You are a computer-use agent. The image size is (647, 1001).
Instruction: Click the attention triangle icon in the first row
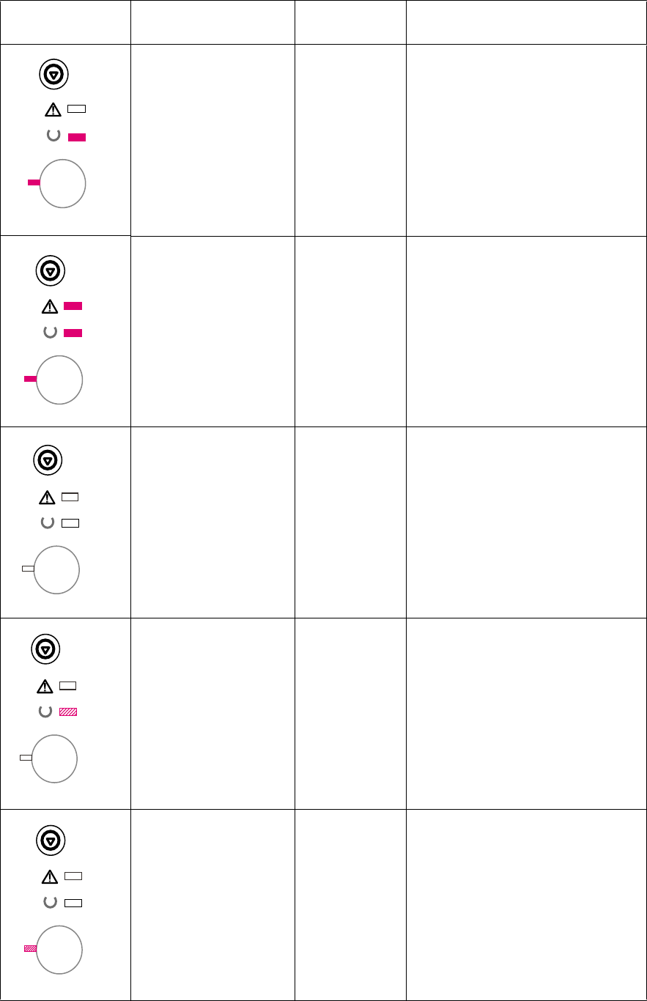click(x=53, y=110)
